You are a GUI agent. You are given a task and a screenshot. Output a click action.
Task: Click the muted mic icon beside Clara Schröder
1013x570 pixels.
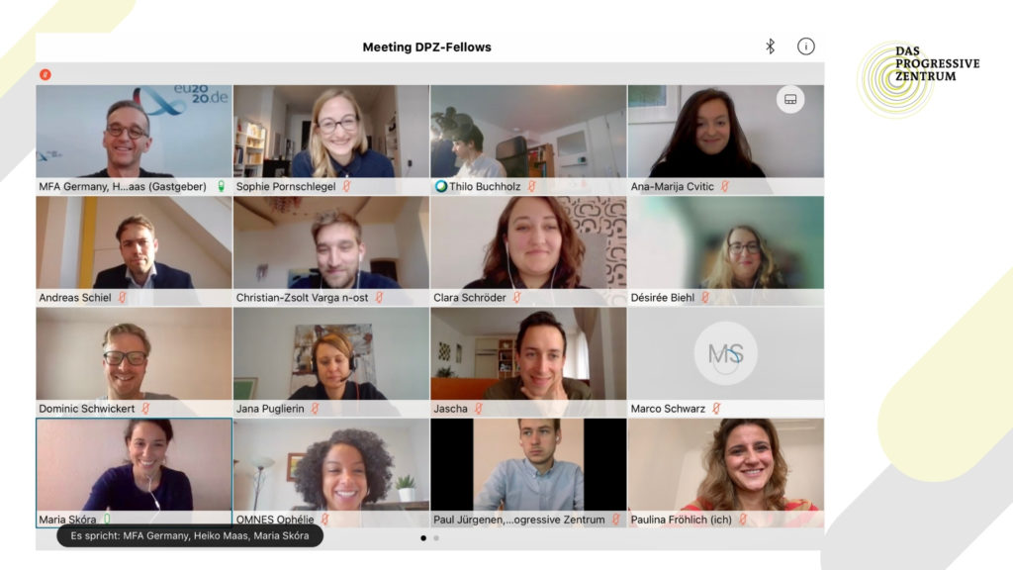point(516,297)
